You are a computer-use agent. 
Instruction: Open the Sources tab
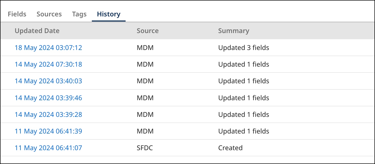(x=49, y=14)
